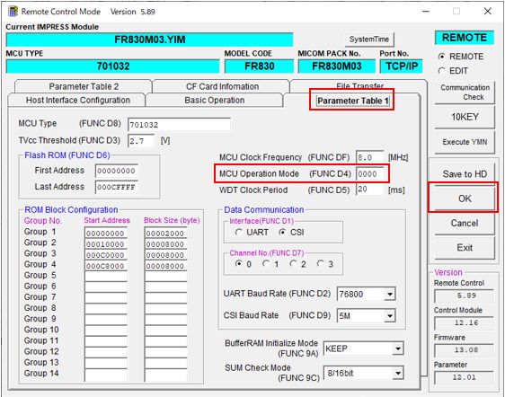The width and height of the screenshot is (505, 397).
Task: Choose UART interface option
Action: [x=239, y=232]
